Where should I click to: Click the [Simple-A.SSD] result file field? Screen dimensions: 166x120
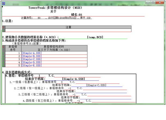click(72, 79)
